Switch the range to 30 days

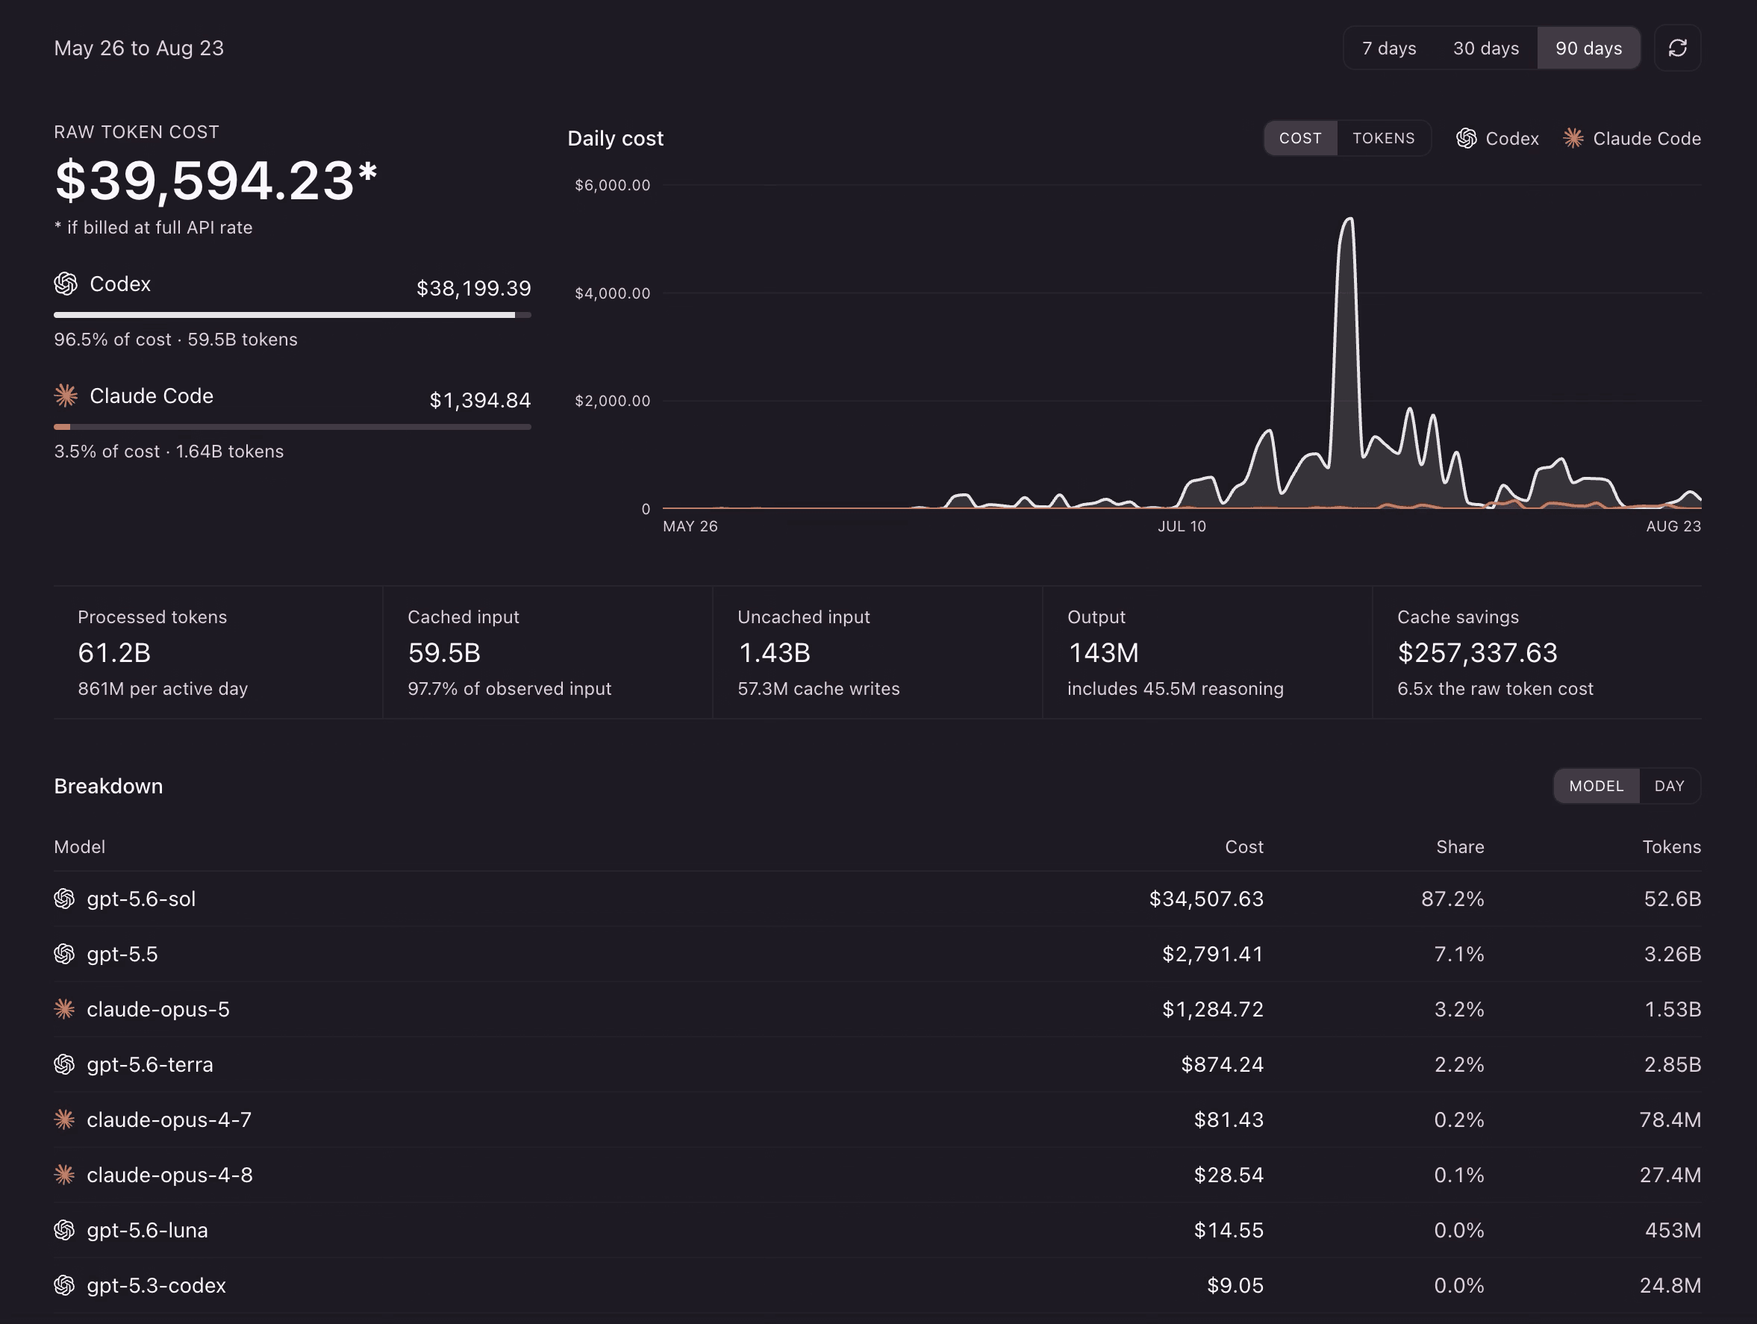click(1485, 49)
